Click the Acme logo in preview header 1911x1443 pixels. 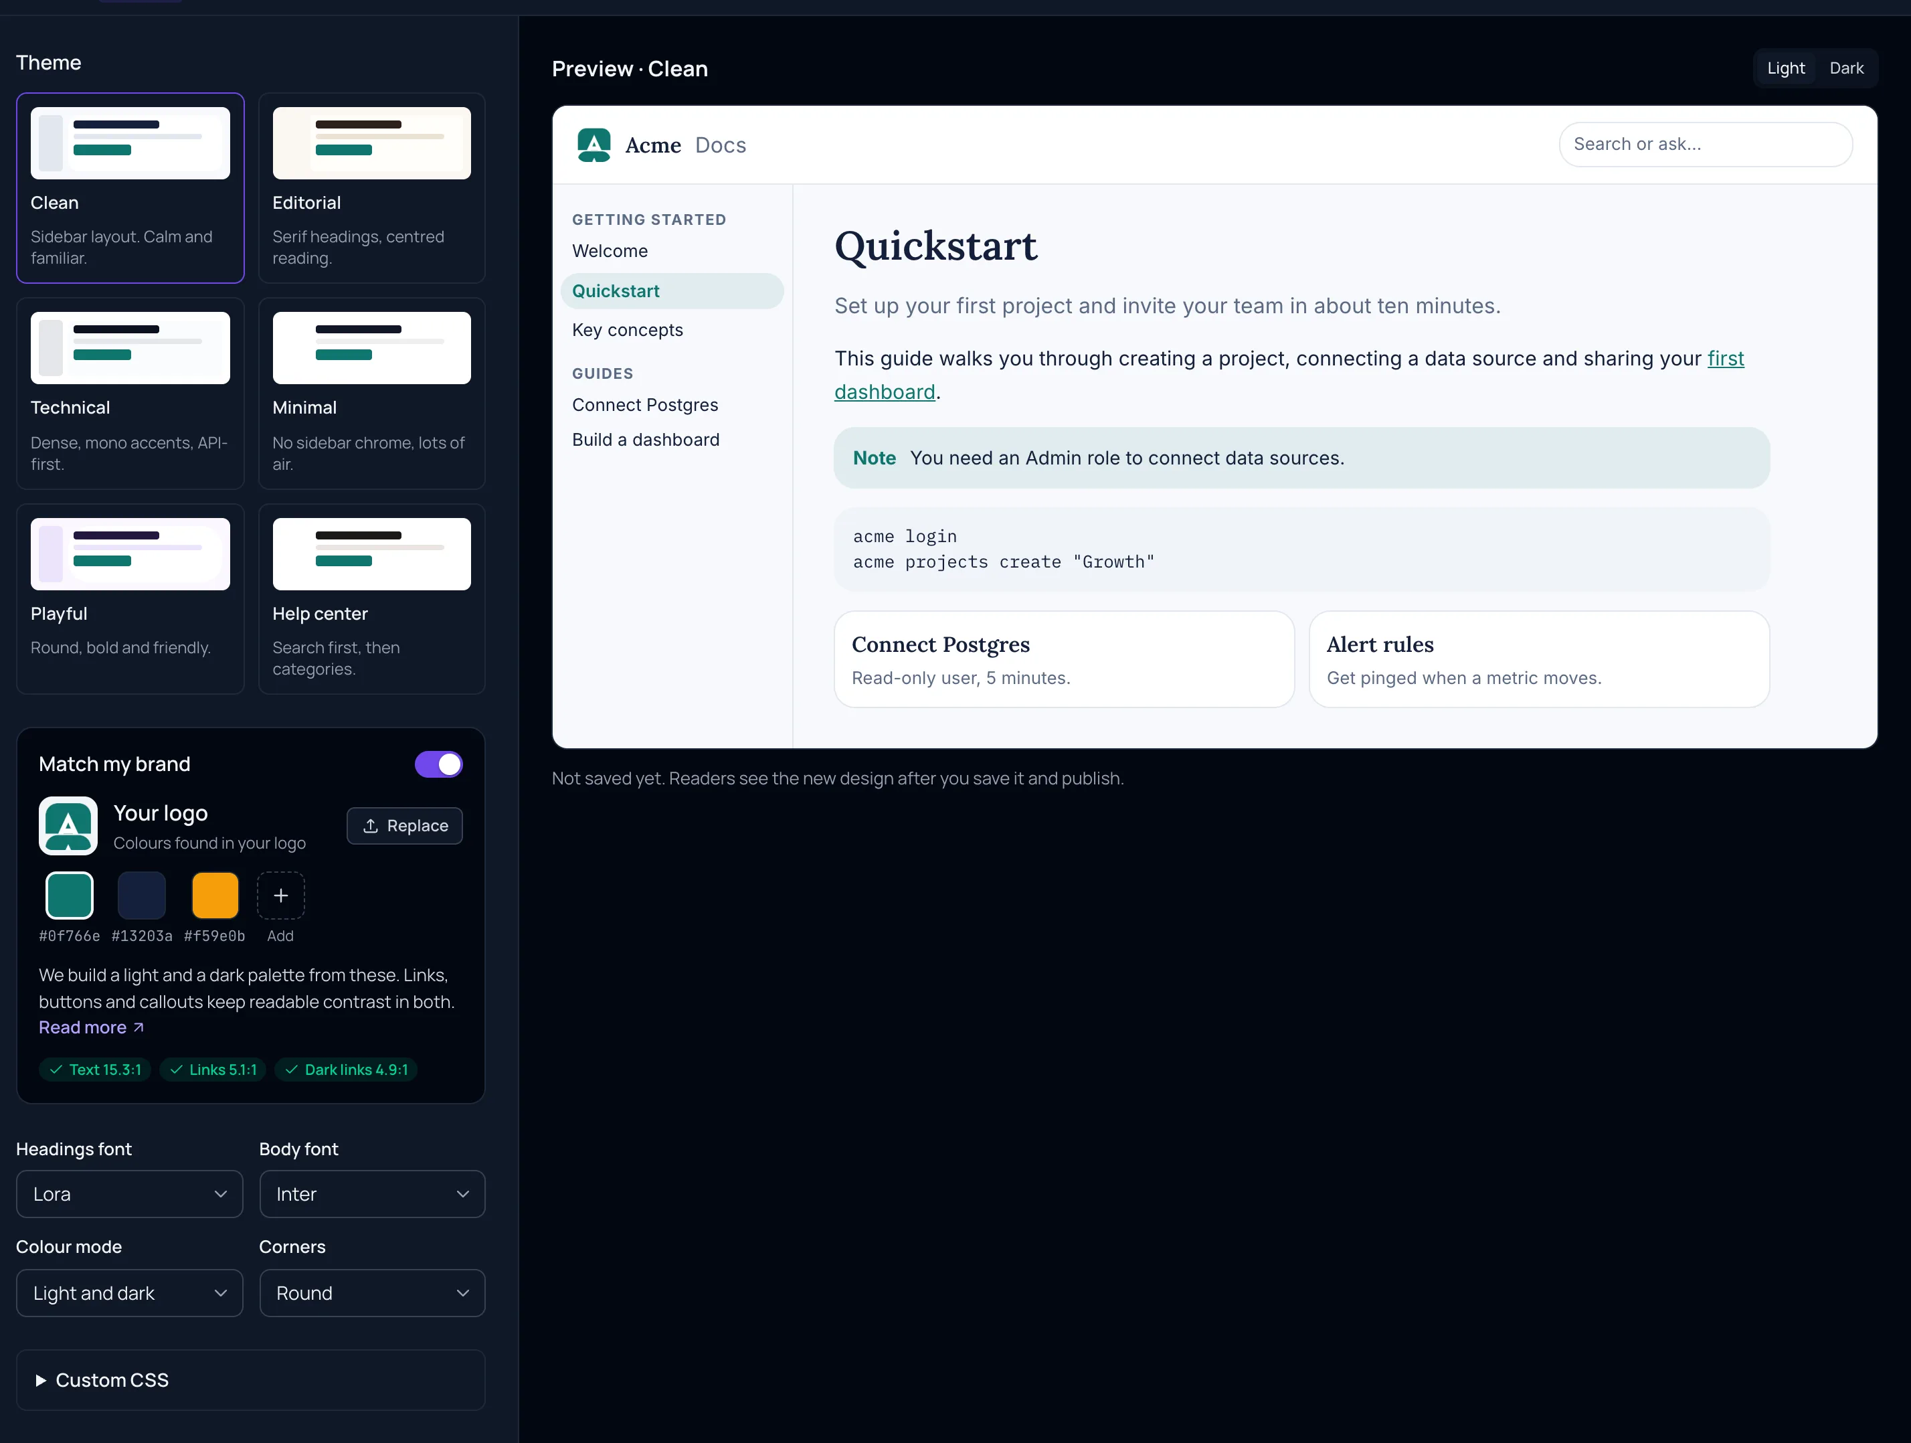tap(594, 145)
